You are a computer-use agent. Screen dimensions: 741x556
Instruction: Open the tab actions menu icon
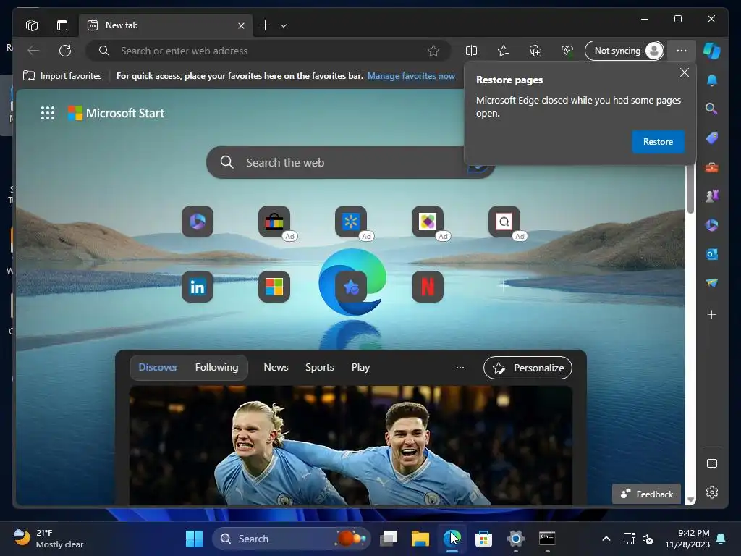62,25
